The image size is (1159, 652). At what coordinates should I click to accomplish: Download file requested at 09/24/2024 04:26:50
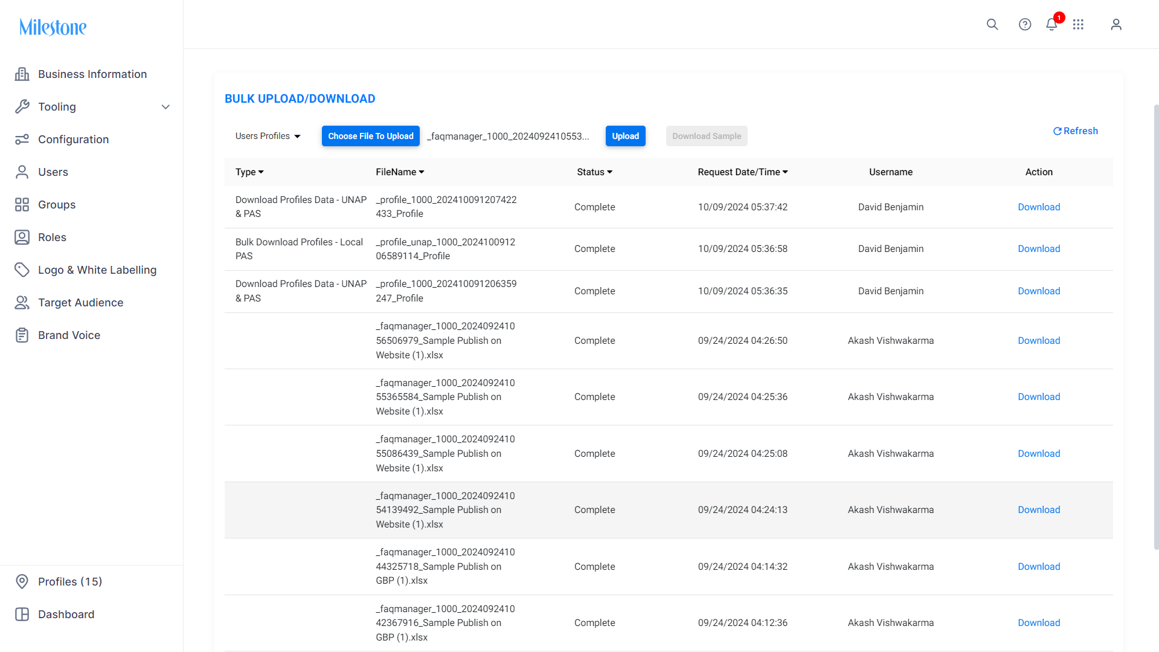[1039, 341]
